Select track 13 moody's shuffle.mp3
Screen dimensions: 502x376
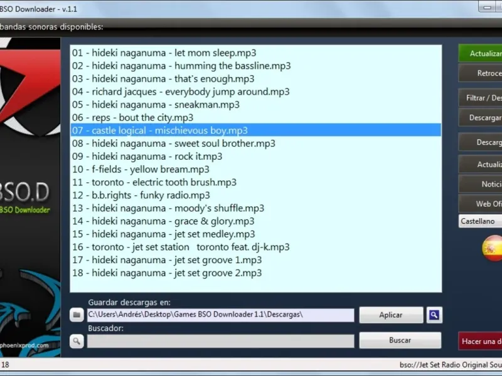click(255, 208)
